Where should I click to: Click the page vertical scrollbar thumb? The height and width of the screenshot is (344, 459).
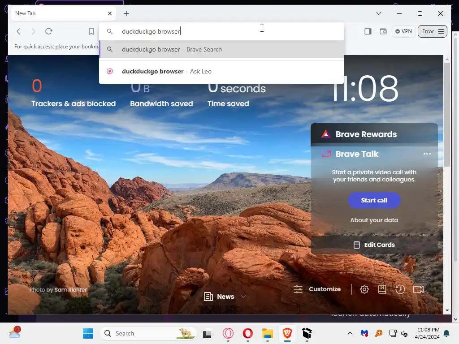pyautogui.click(x=447, y=114)
